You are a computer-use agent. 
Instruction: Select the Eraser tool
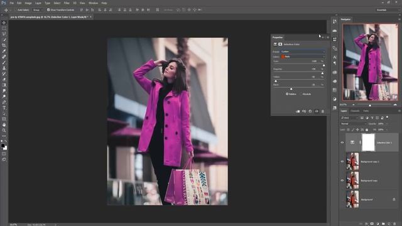[x=4, y=80]
